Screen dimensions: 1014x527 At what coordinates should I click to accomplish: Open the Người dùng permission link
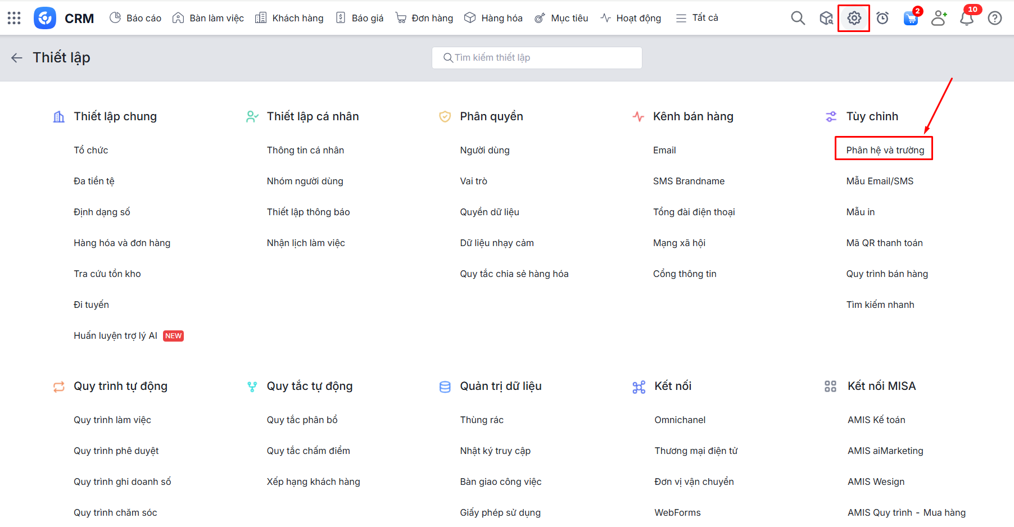(485, 150)
